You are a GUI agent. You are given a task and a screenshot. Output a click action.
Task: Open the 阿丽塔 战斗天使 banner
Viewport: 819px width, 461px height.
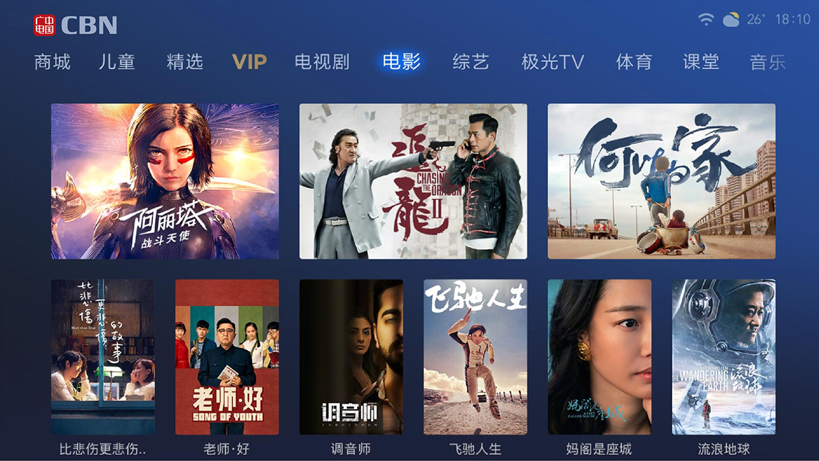point(165,181)
